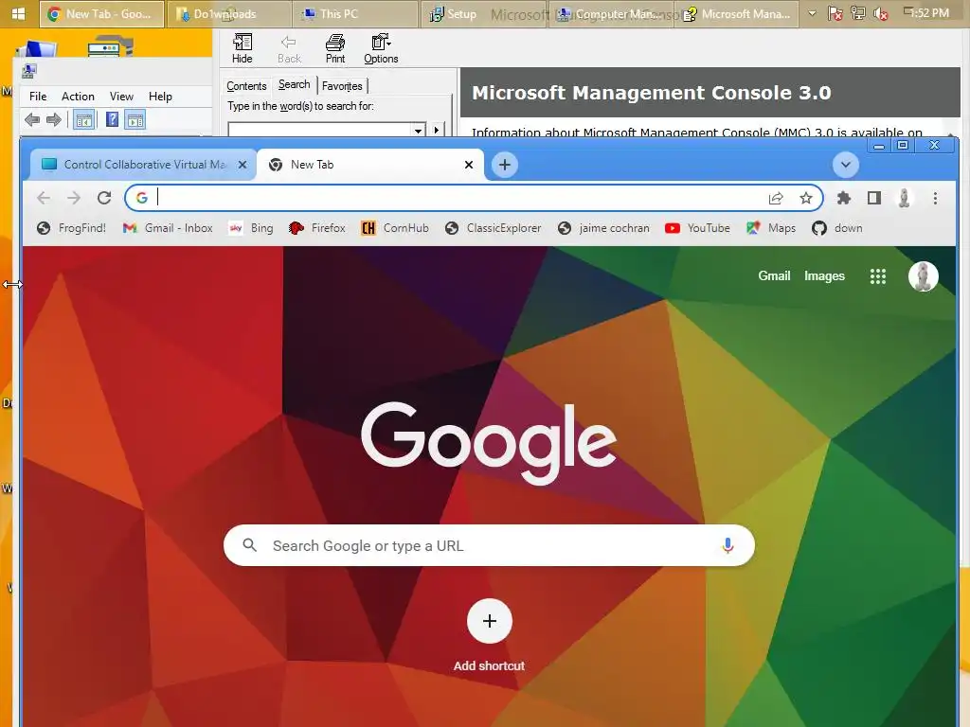Click help search words input field

coord(320,130)
